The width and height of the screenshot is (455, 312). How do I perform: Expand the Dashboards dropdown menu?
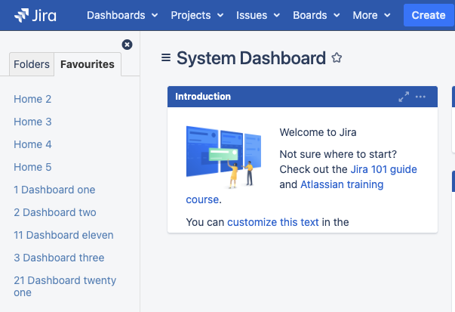122,15
